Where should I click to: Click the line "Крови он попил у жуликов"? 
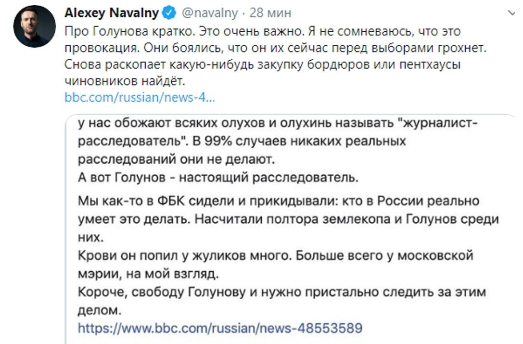pyautogui.click(x=276, y=255)
